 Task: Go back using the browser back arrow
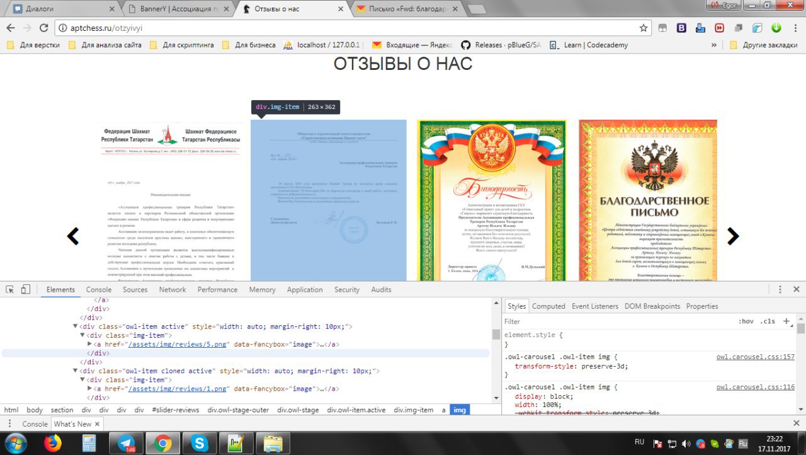pyautogui.click(x=10, y=28)
